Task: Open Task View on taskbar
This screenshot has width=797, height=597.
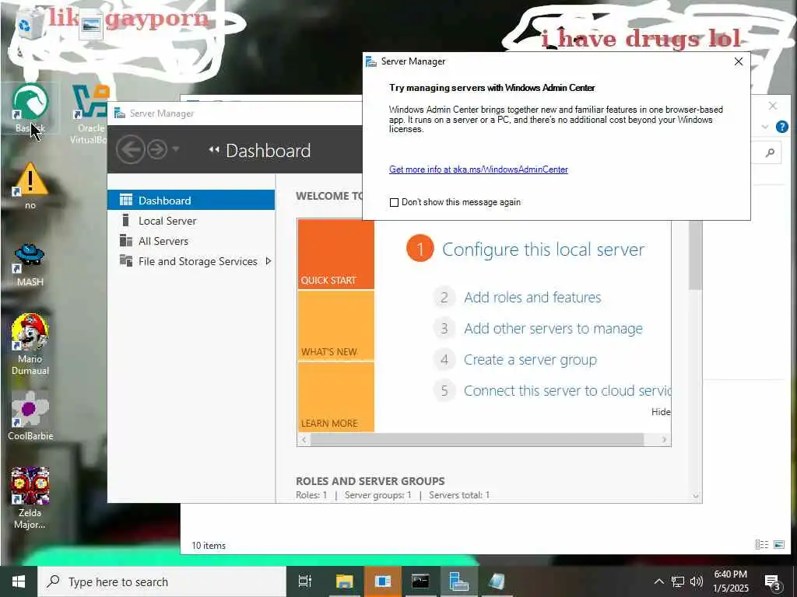Action: (305, 581)
